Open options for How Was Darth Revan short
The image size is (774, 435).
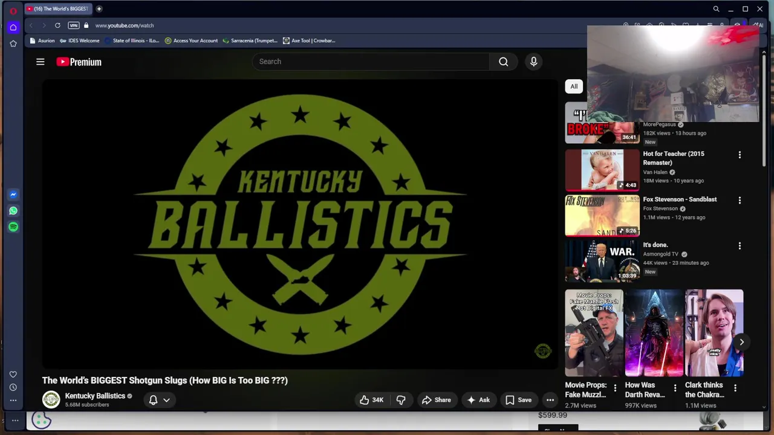675,388
